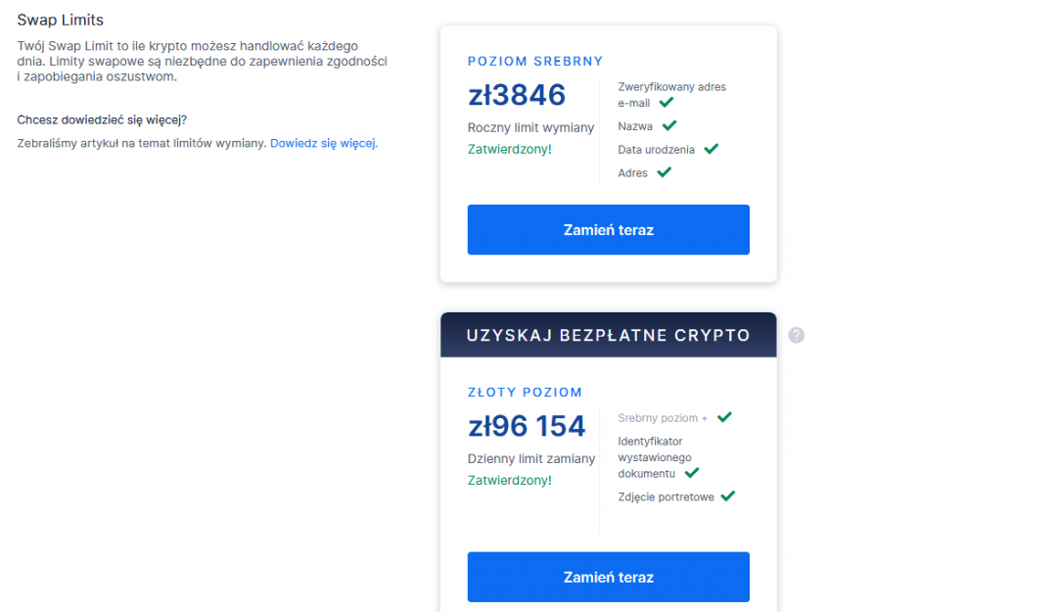This screenshot has width=1057, height=612.
Task: Click the checkmark beside Nazwa
Action: pos(669,125)
